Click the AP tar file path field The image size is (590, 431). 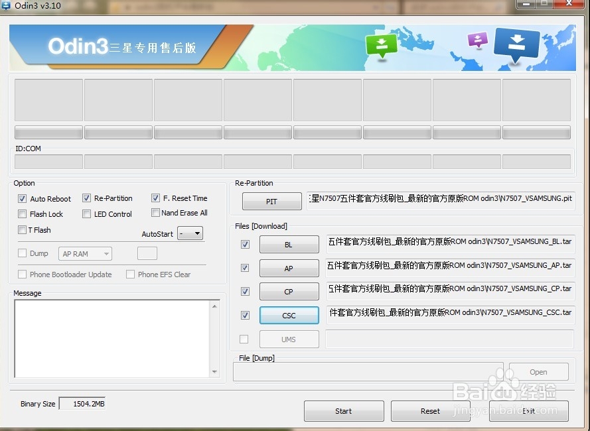pyautogui.click(x=451, y=267)
